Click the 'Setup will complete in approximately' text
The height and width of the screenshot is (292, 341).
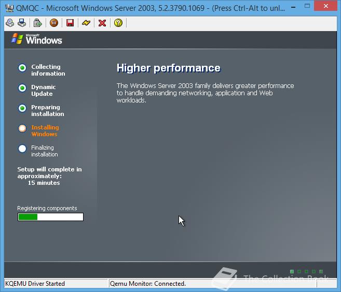pyautogui.click(x=50, y=173)
